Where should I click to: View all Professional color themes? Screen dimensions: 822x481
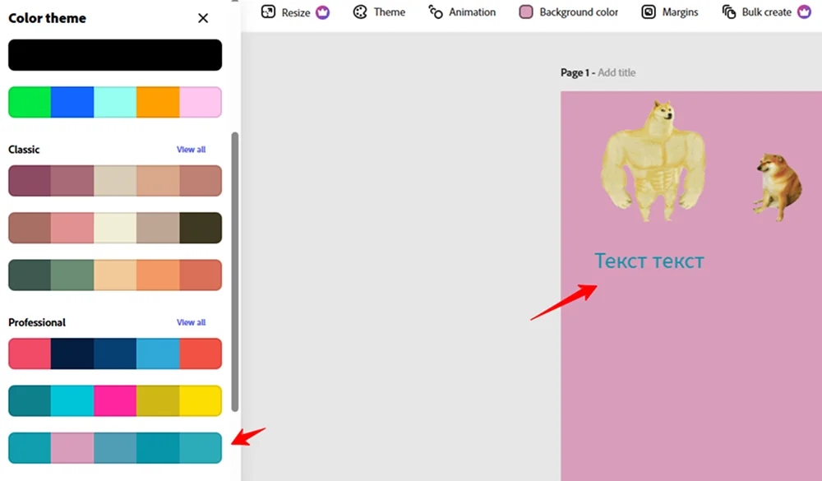tap(191, 322)
